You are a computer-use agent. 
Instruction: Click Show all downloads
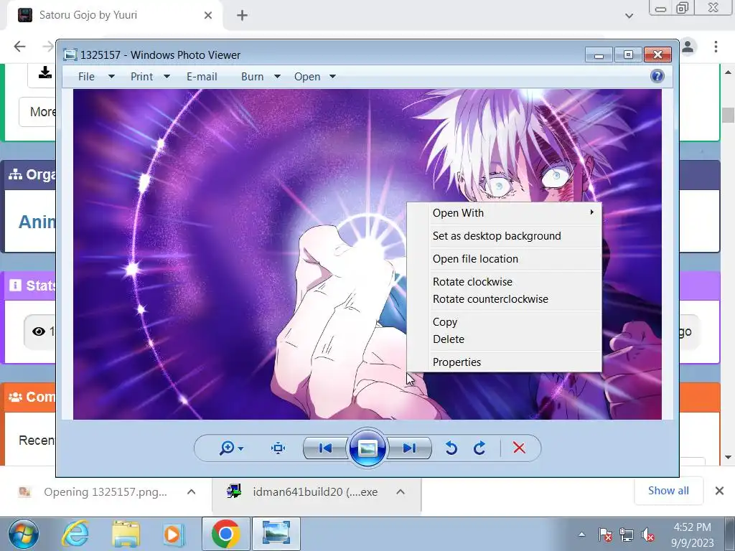(x=668, y=491)
